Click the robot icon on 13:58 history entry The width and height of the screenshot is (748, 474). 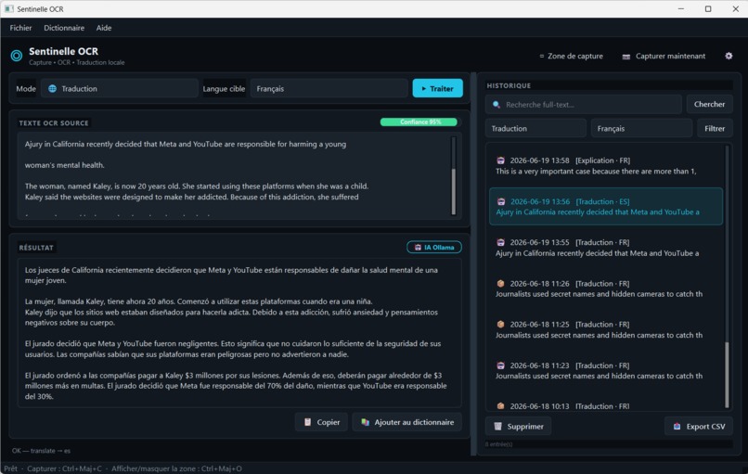coord(500,160)
